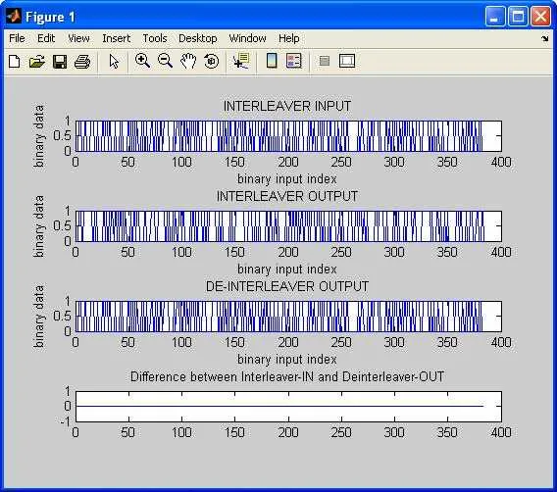Viewport: 557px width, 492px height.
Task: Click inside the INTERLEAVER OUTPUT plot axes
Action: coord(288,226)
